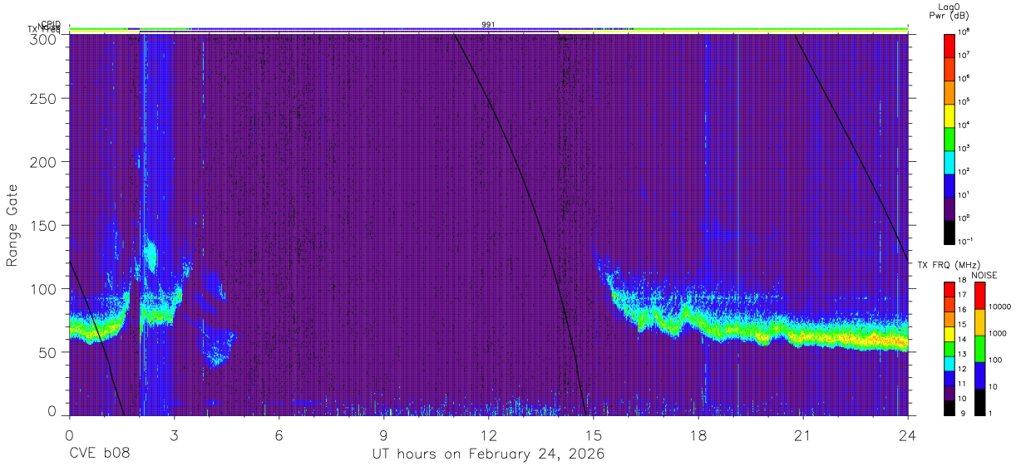Click the y-axis tick label '100'
1021x471 pixels.
(x=45, y=289)
